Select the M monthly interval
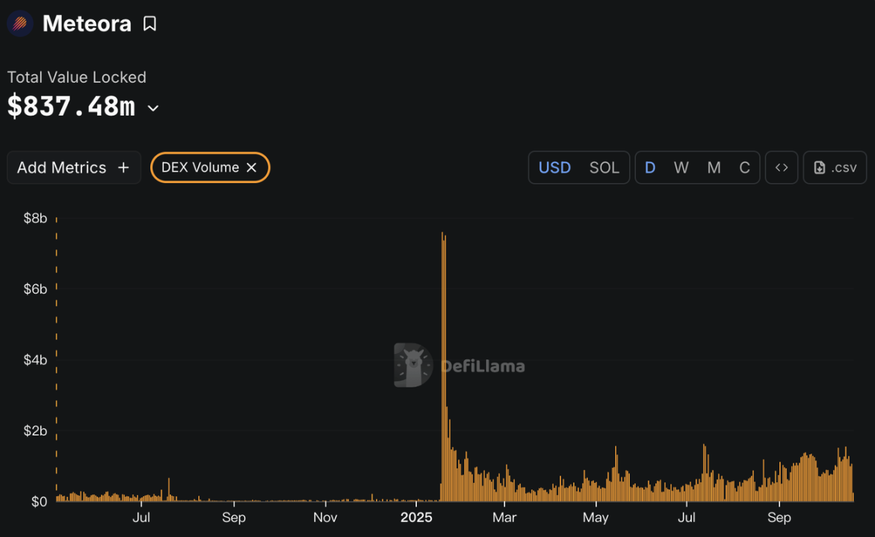Image resolution: width=875 pixels, height=537 pixels. pos(714,168)
